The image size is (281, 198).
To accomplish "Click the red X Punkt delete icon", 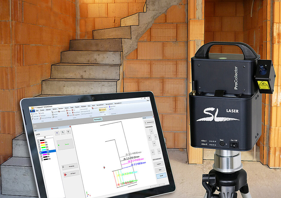I will pyautogui.click(x=67, y=111).
